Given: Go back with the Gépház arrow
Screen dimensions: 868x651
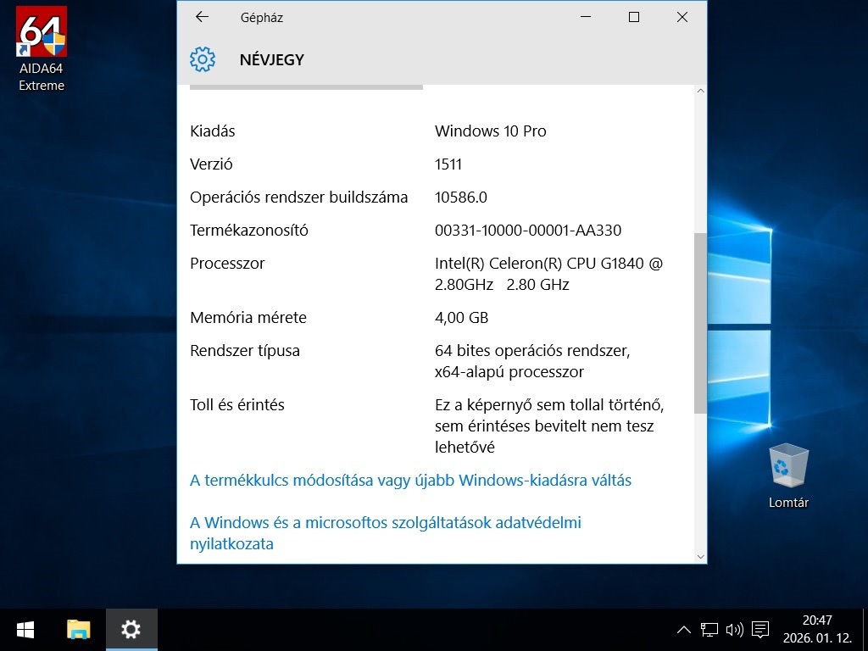Looking at the screenshot, I should tap(202, 17).
